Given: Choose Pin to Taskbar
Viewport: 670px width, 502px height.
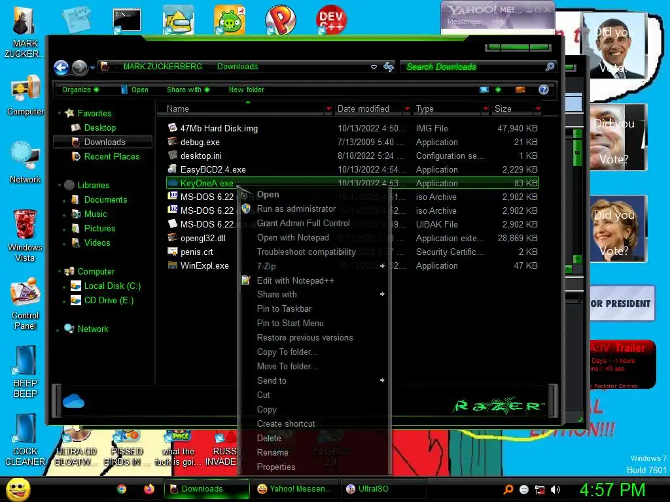Looking at the screenshot, I should tap(284, 309).
